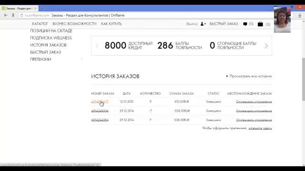305x171 pixels.
Task: Select ПРЕТЕНЗИИ in sidebar
Action: point(41,59)
